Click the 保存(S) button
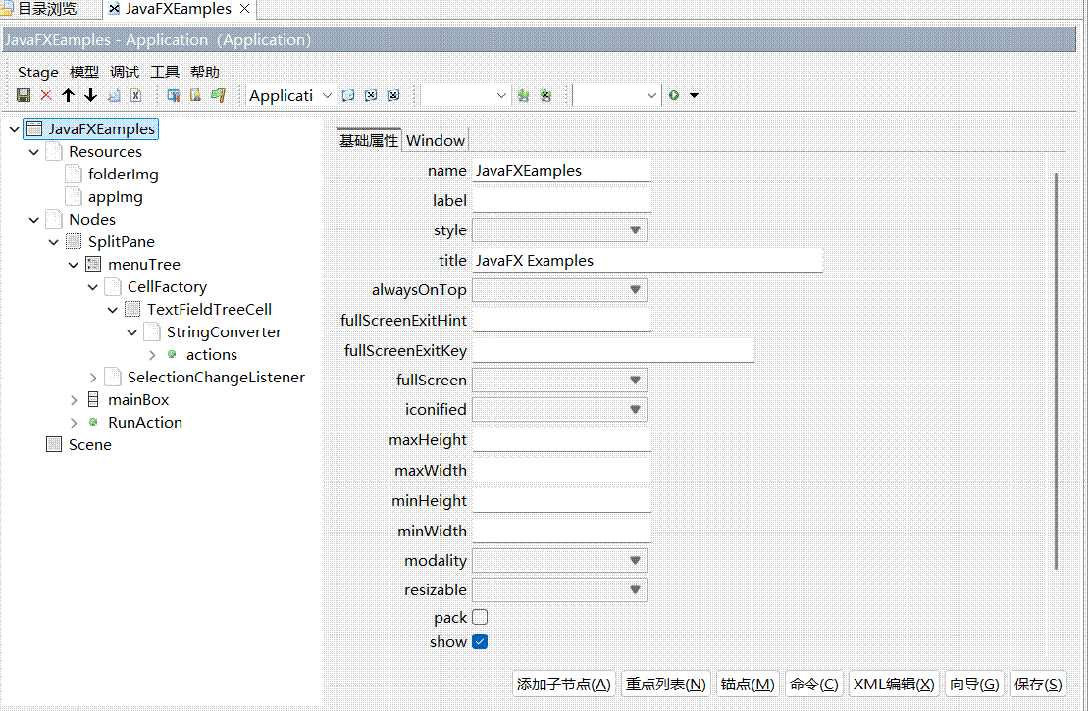Viewport: 1089px width, 711px height. [x=1038, y=684]
